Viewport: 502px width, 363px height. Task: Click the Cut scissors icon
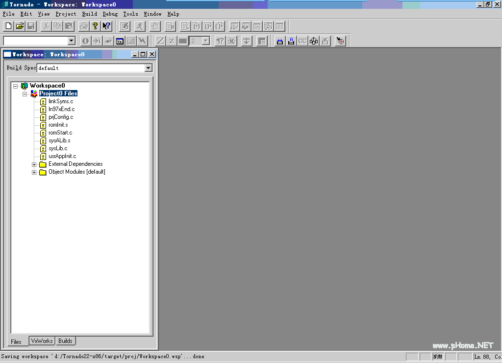[47, 26]
